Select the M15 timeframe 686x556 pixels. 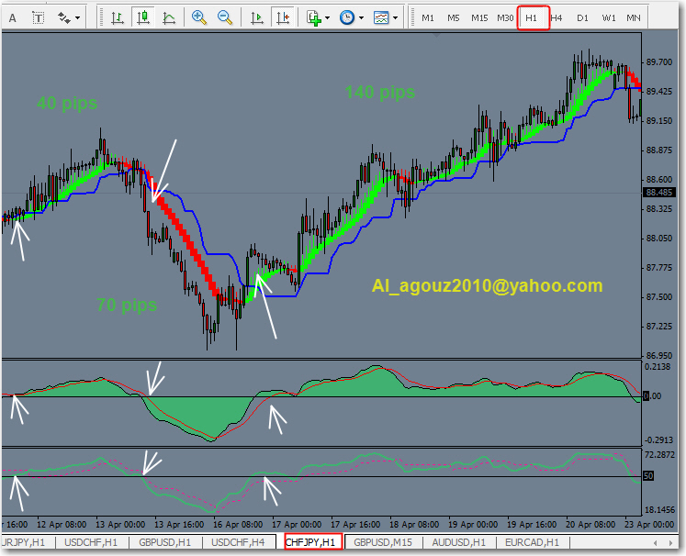pyautogui.click(x=479, y=18)
